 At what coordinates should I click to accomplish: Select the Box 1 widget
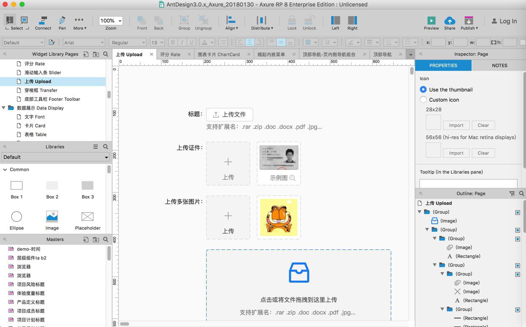(x=16, y=189)
